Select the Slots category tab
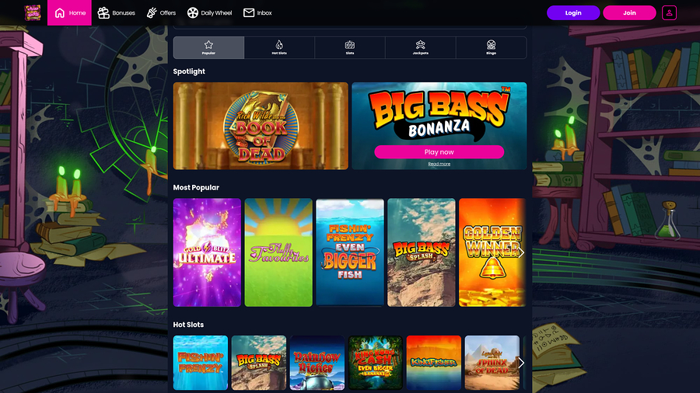 point(350,47)
